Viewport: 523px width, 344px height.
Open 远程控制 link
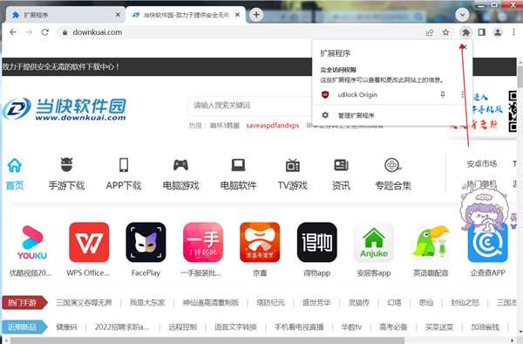pyautogui.click(x=182, y=327)
